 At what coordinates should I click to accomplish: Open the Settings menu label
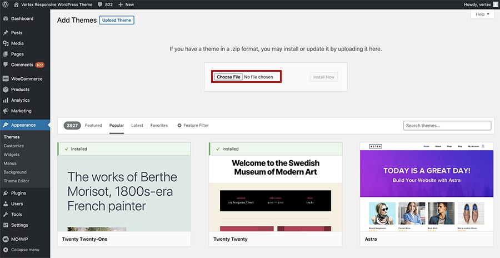pos(19,225)
